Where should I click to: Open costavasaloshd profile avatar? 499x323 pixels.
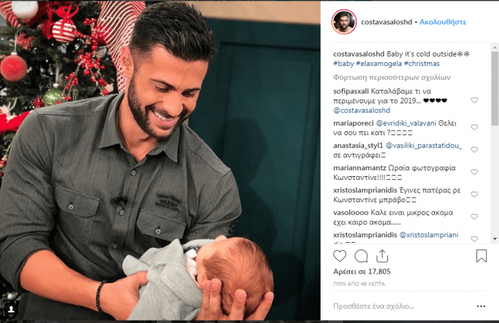344,22
